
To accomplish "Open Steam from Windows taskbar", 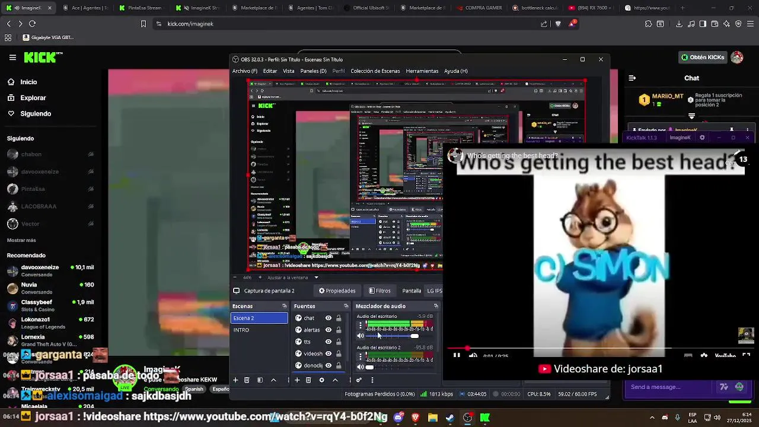I will (450, 418).
